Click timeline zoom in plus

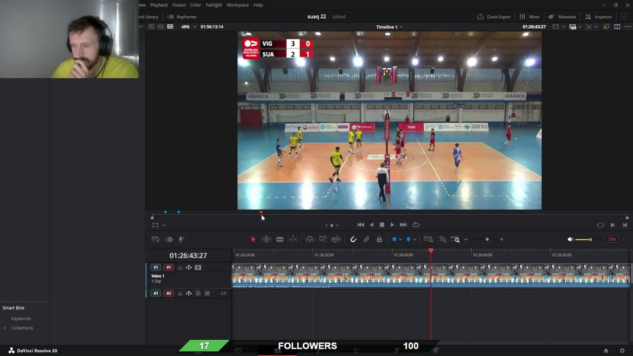pos(501,239)
